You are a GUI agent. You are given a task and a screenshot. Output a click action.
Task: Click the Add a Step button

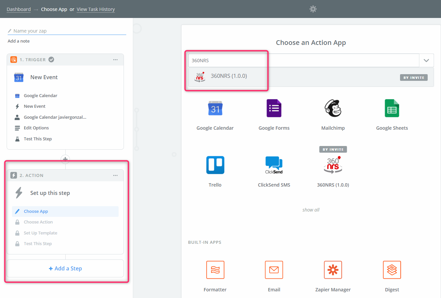pyautogui.click(x=65, y=268)
